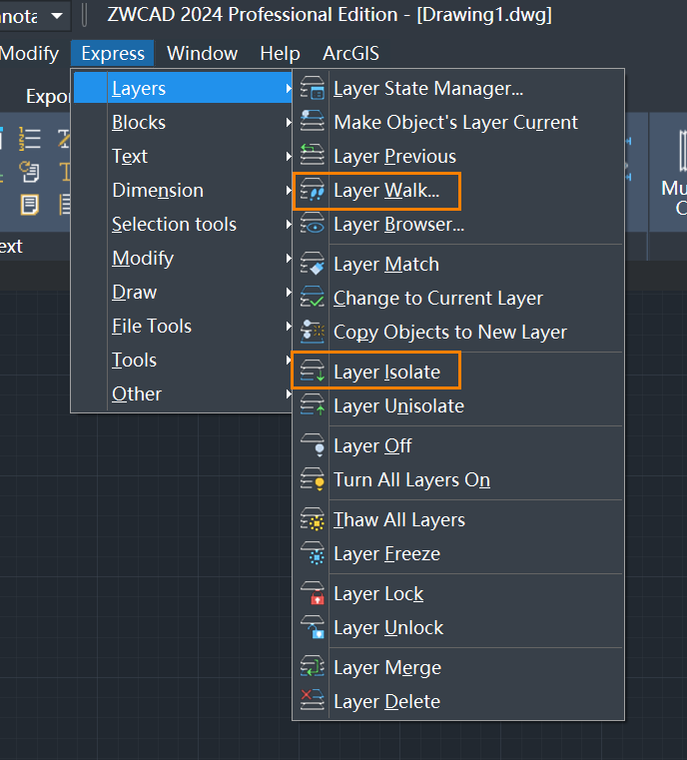Viewport: 687px width, 760px height.
Task: Select Layer Merge menu entry
Action: point(458,667)
